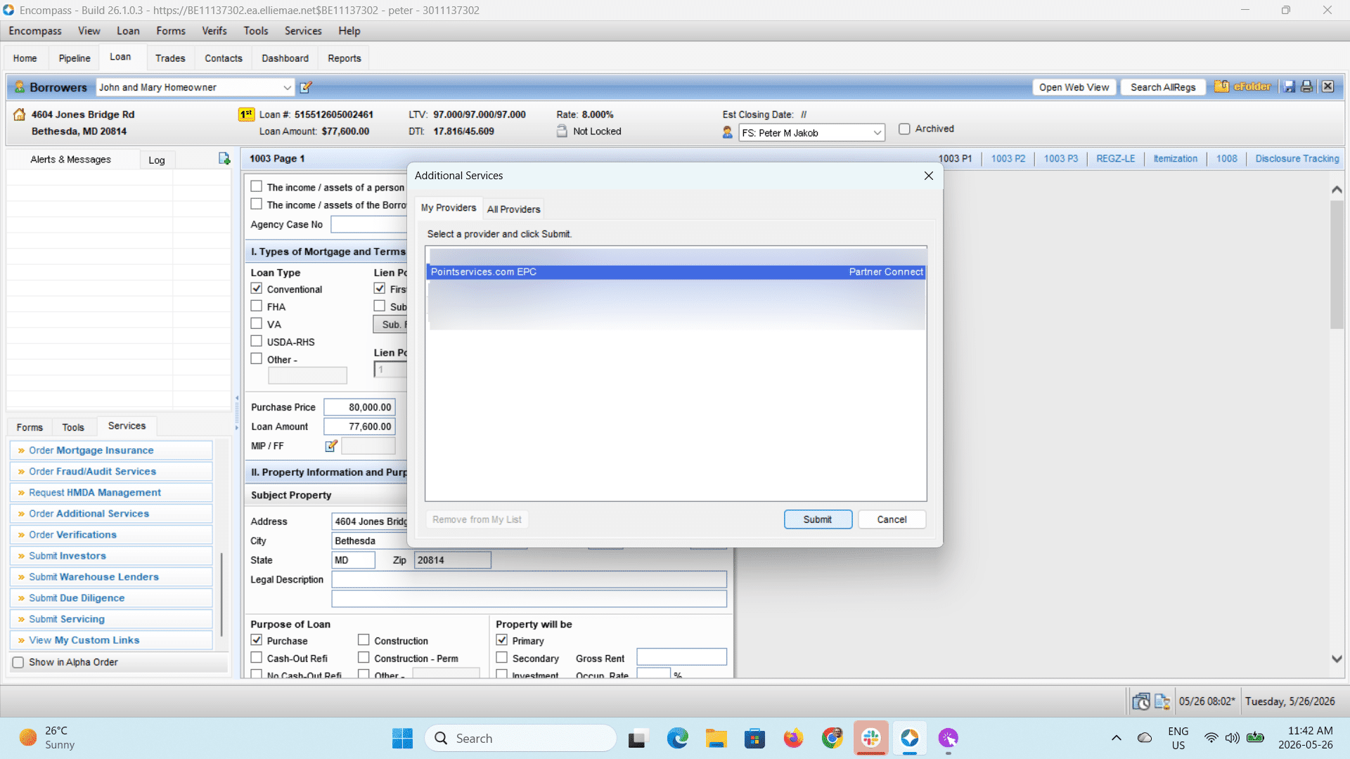Open the Tools tab in left panel

(x=73, y=427)
